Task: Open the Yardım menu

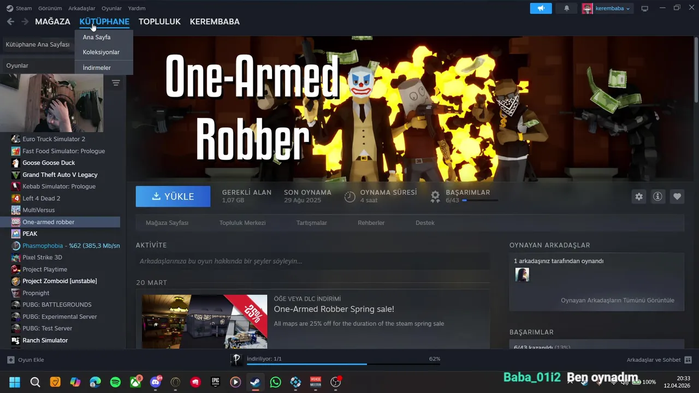Action: tap(137, 8)
